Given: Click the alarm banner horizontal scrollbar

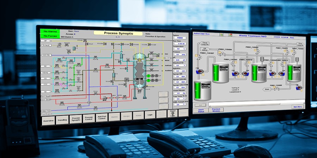Looking at the screenshot, I should (x=257, y=104).
